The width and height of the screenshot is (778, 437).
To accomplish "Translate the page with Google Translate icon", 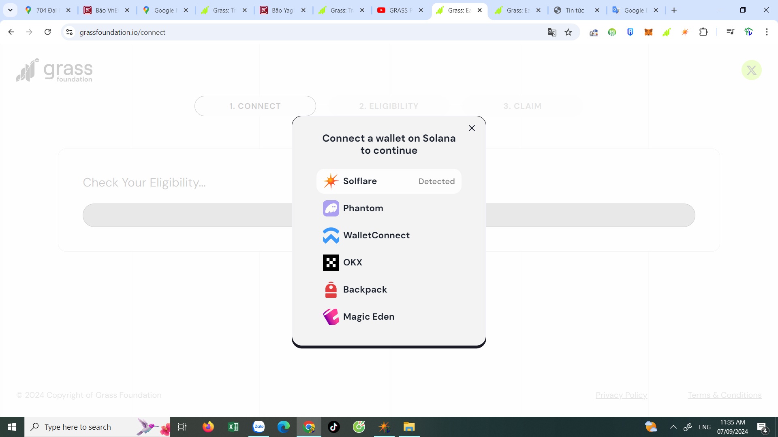I will [551, 32].
